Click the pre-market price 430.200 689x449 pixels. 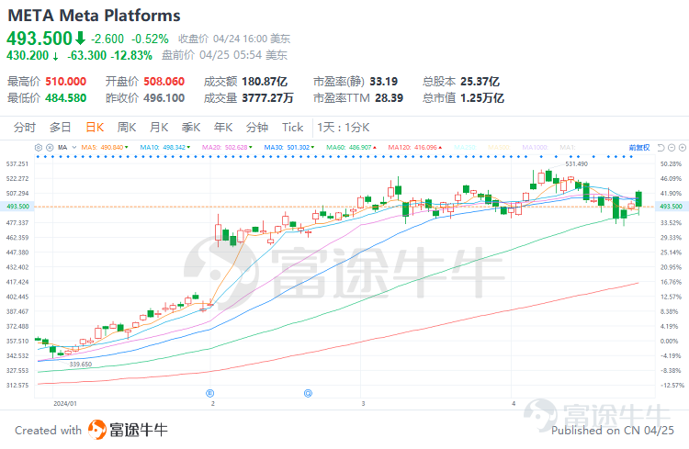(x=28, y=55)
